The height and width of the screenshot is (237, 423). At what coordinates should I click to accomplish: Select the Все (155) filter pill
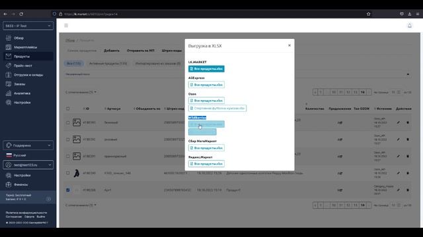click(x=73, y=64)
